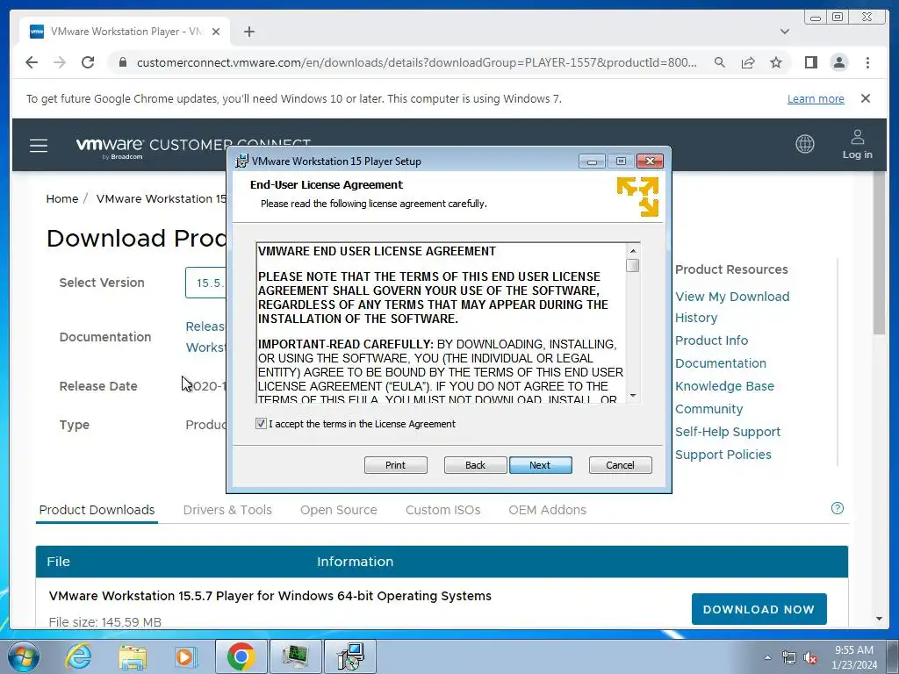
Task: Go back using Chrome's back arrow
Action: pyautogui.click(x=32, y=62)
